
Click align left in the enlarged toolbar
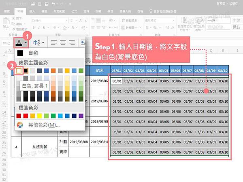click(54, 42)
